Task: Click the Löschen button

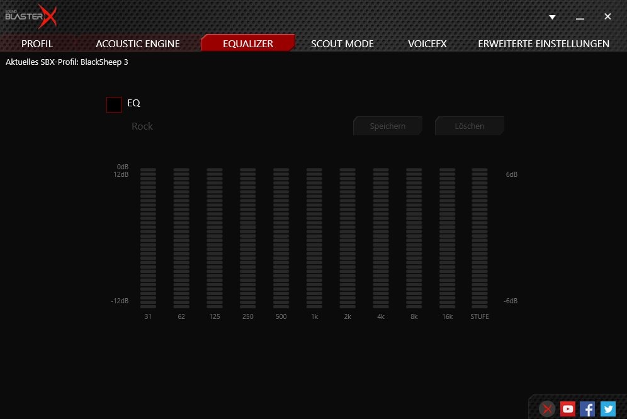Action: click(x=470, y=126)
